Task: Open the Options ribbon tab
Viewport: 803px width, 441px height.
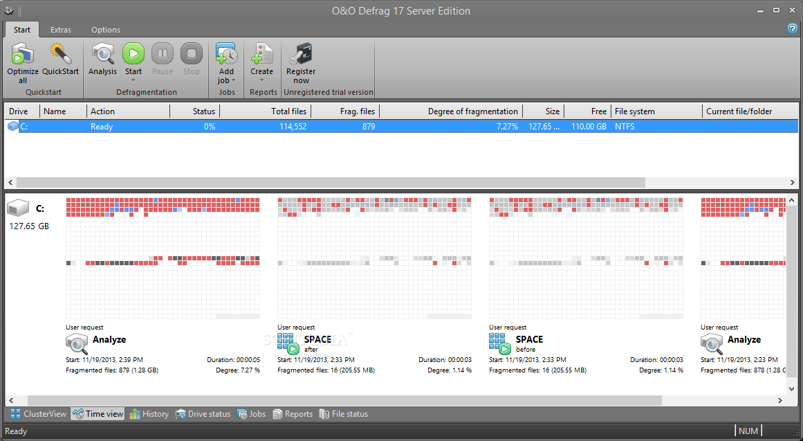Action: click(x=106, y=30)
